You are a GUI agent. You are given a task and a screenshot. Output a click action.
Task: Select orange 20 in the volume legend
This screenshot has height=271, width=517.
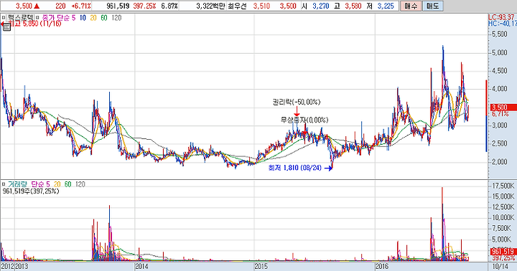point(57,184)
